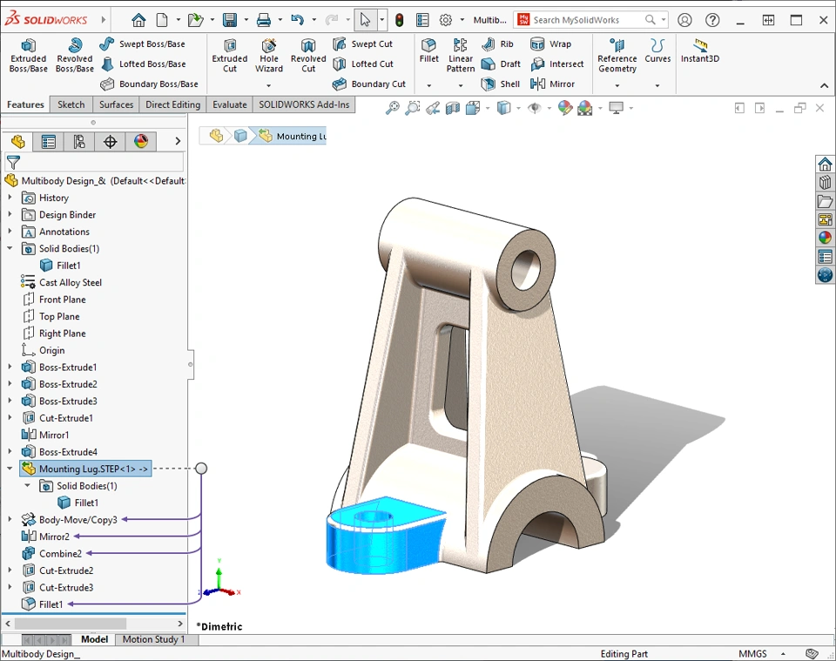
Task: Click the Wrap tool
Action: click(550, 44)
